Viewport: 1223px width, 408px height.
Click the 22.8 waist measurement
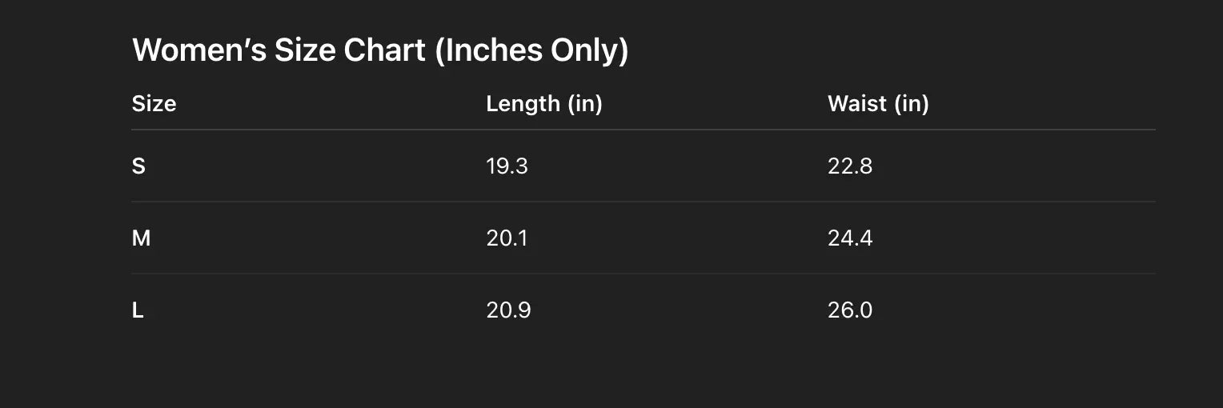[x=850, y=166]
